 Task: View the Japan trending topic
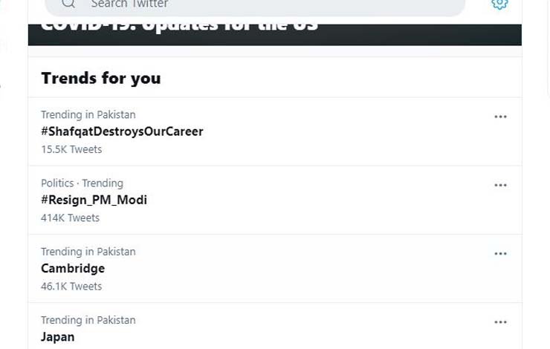58,336
